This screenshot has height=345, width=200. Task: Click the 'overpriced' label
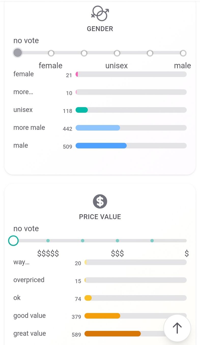29,280
